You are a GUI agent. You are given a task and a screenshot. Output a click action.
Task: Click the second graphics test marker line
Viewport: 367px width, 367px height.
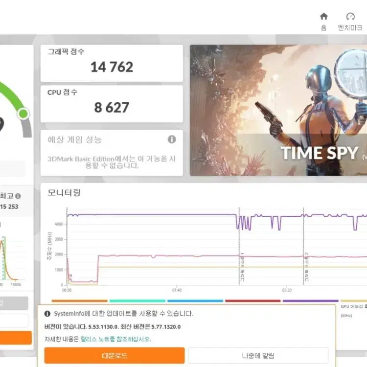pos(303,246)
